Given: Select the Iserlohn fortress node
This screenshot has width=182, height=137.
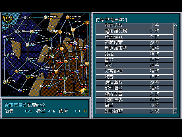Looking at the screenshot, I should tap(42, 68).
